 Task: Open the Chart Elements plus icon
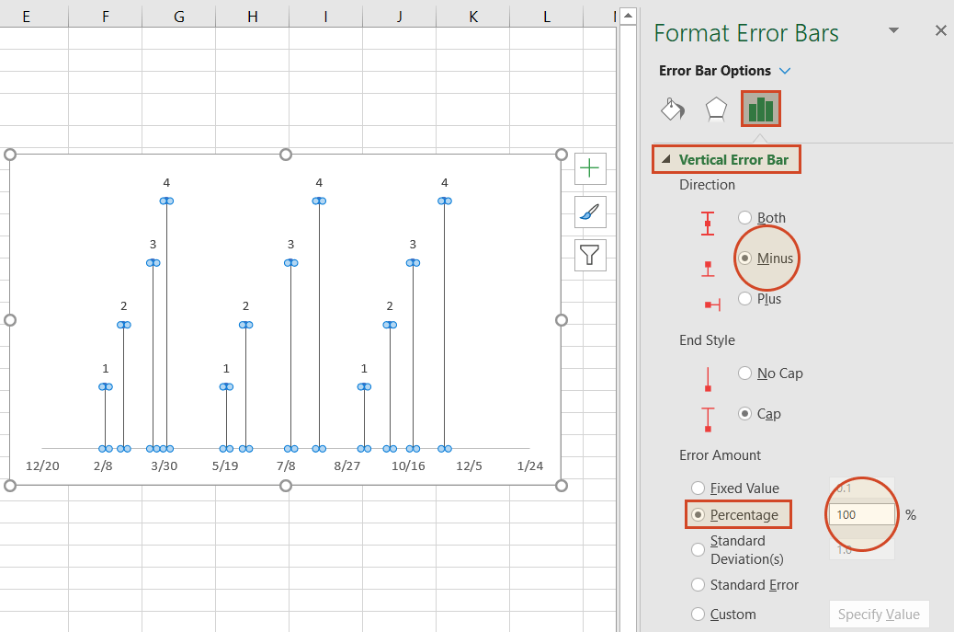click(589, 168)
